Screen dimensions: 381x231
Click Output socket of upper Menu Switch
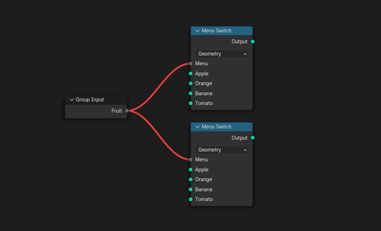tap(253, 42)
